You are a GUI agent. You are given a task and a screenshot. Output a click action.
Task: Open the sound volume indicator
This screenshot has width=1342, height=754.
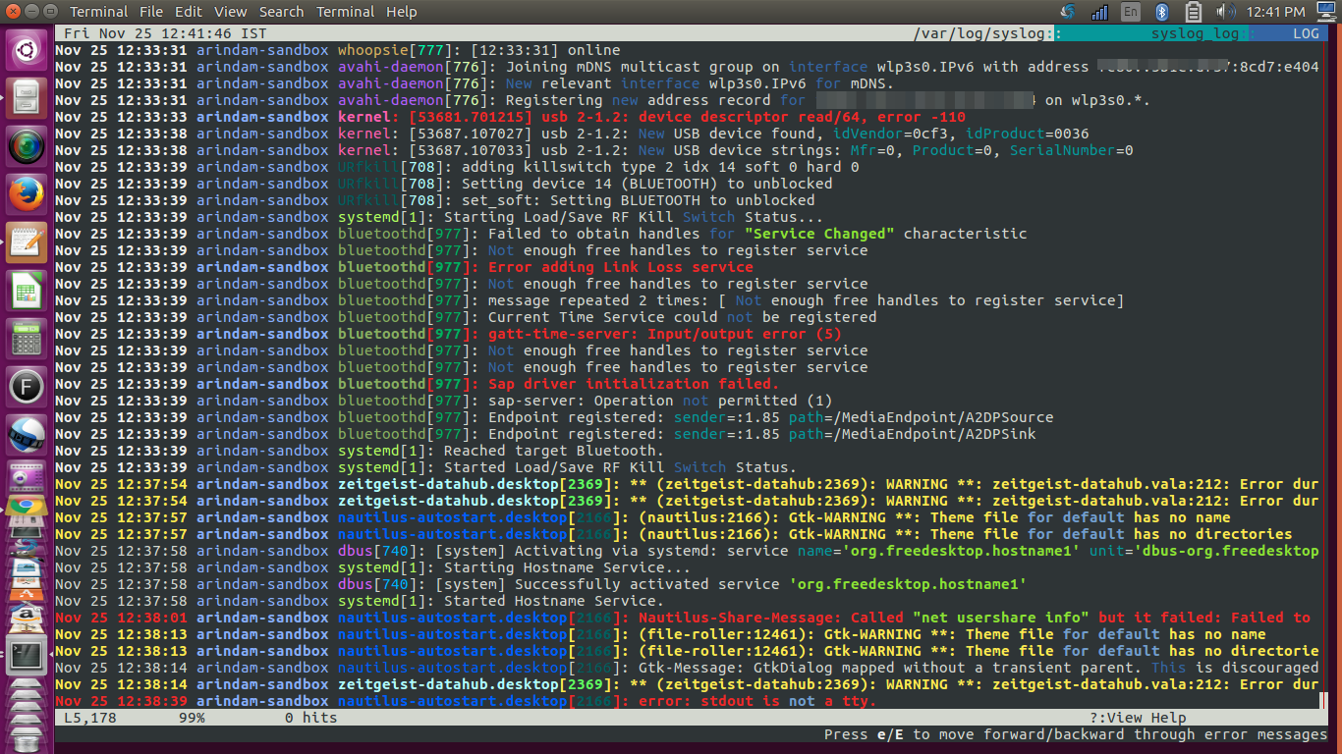tap(1224, 12)
